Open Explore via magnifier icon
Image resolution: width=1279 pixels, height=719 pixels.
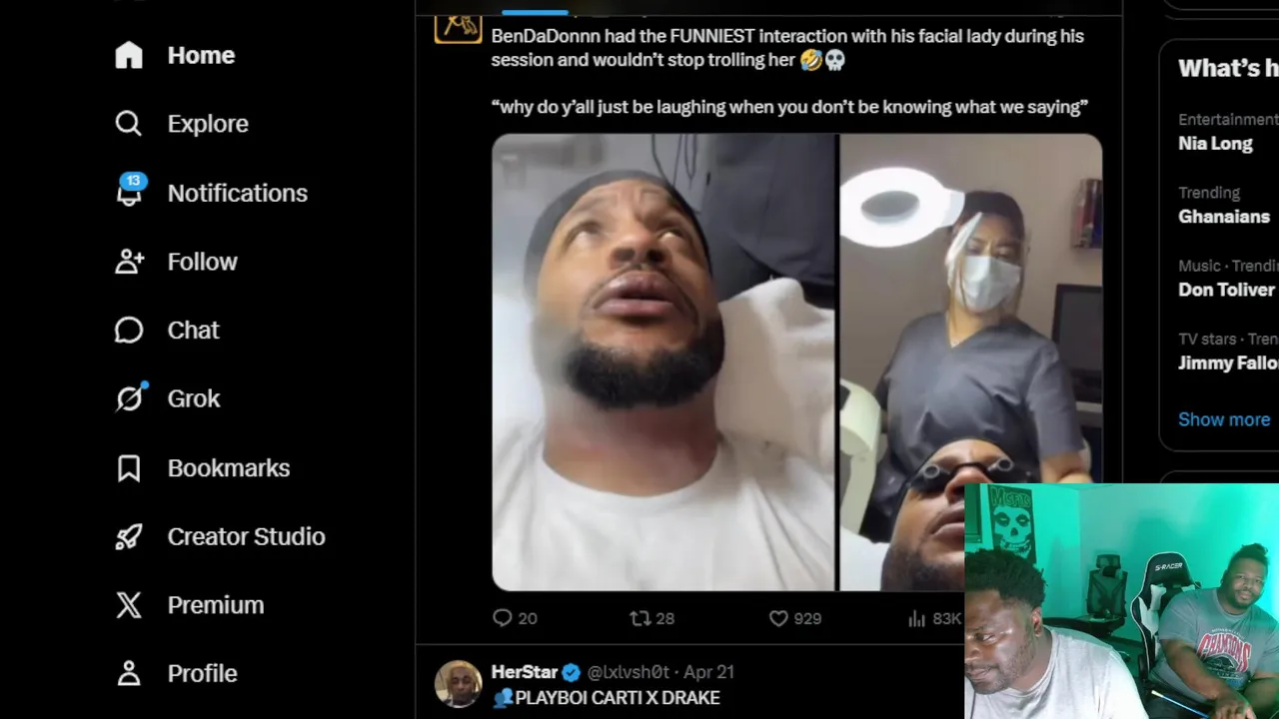[129, 124]
